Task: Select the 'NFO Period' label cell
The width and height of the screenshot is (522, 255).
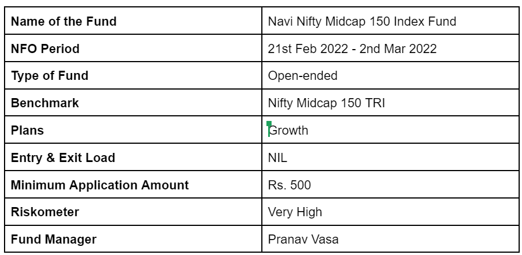Action: click(133, 48)
